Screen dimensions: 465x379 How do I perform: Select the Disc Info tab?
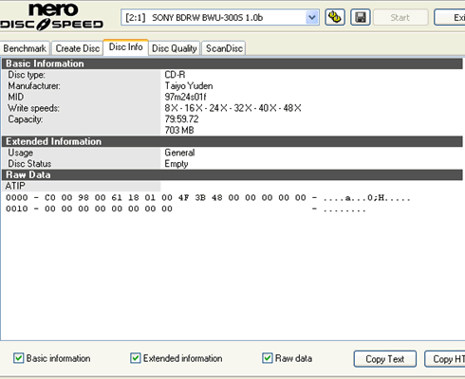coord(125,47)
